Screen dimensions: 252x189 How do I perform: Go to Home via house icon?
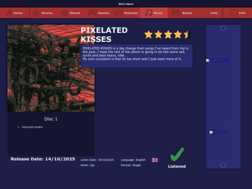click(x=9, y=13)
